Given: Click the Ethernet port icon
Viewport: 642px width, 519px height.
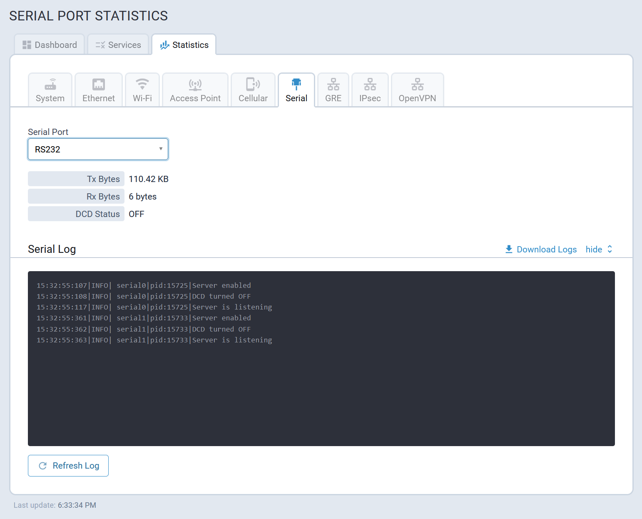Looking at the screenshot, I should pos(99,85).
